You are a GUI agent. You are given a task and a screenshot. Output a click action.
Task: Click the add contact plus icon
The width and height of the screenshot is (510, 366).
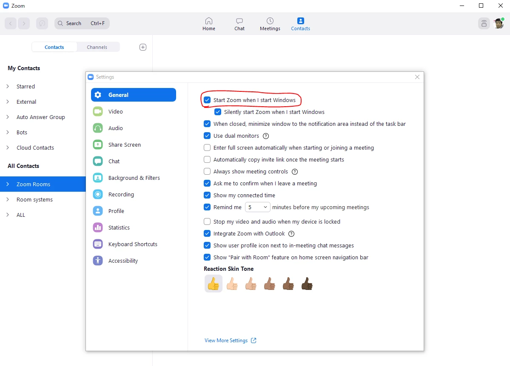(143, 47)
